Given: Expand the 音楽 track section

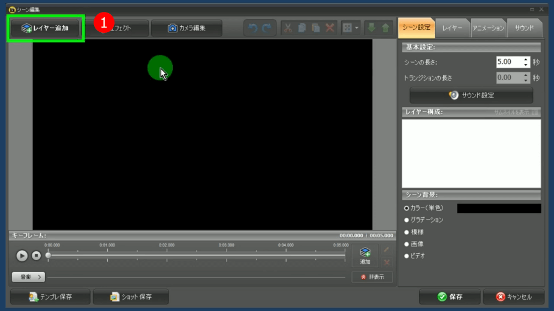Looking at the screenshot, I should (28, 277).
